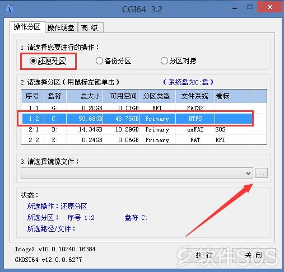This screenshot has width=284, height=272.
Task: Click the image file path combo field
Action: 137,173
